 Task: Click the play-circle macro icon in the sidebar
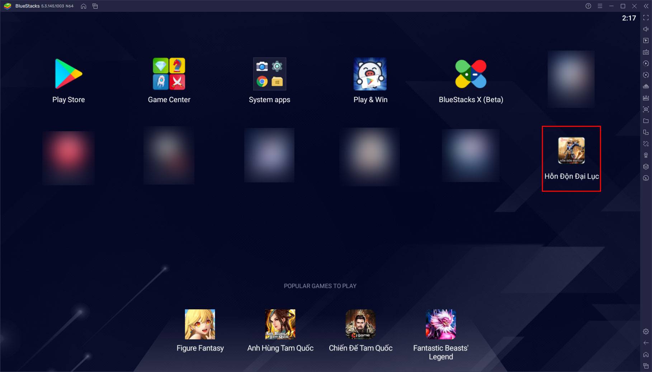click(x=646, y=63)
